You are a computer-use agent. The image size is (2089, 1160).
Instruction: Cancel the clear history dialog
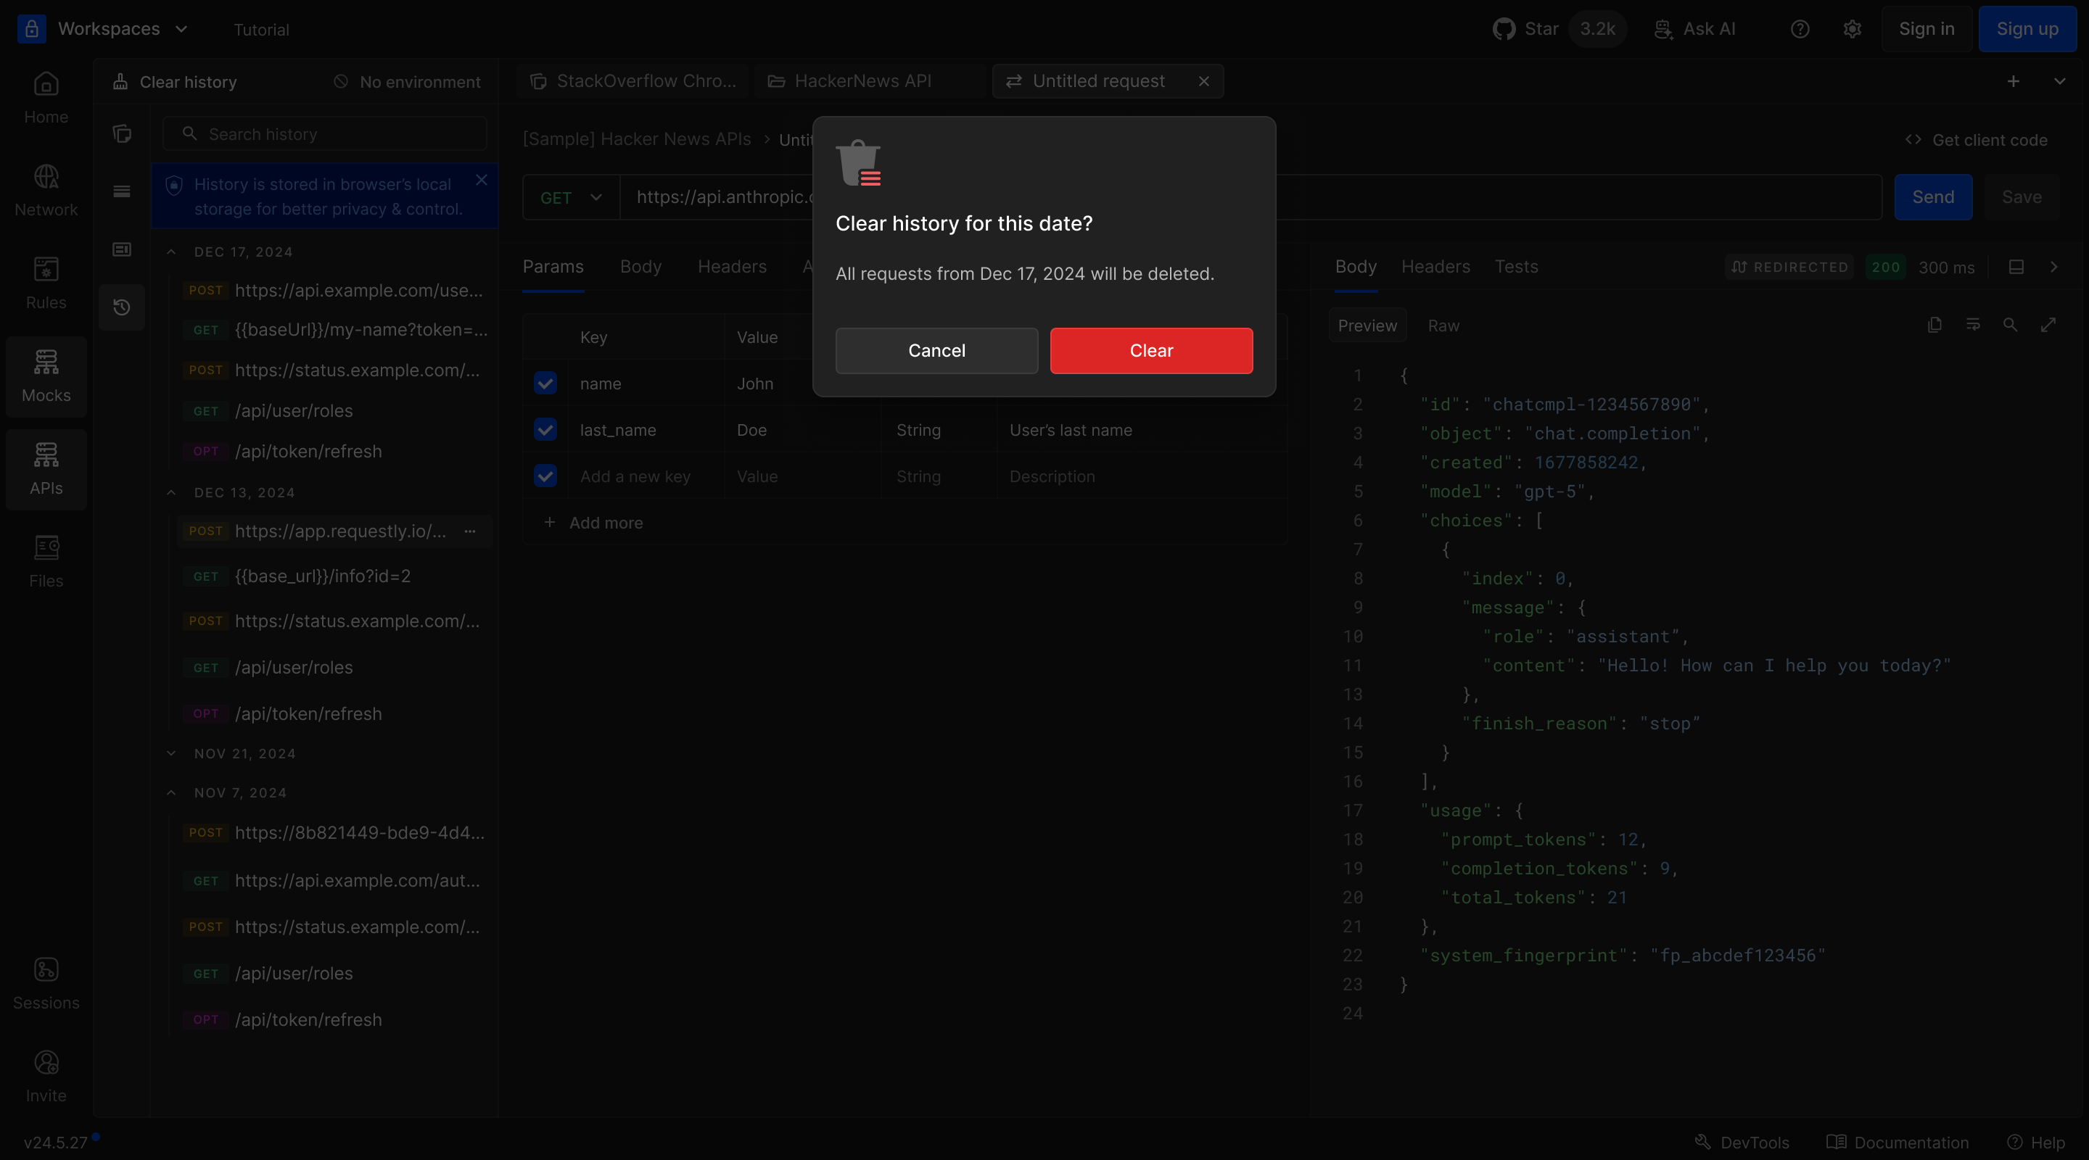point(936,350)
